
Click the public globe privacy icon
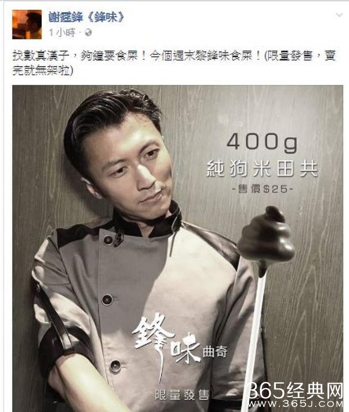click(x=88, y=33)
